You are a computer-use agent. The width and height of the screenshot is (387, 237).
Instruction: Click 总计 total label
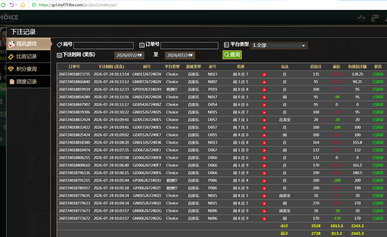click(x=284, y=234)
